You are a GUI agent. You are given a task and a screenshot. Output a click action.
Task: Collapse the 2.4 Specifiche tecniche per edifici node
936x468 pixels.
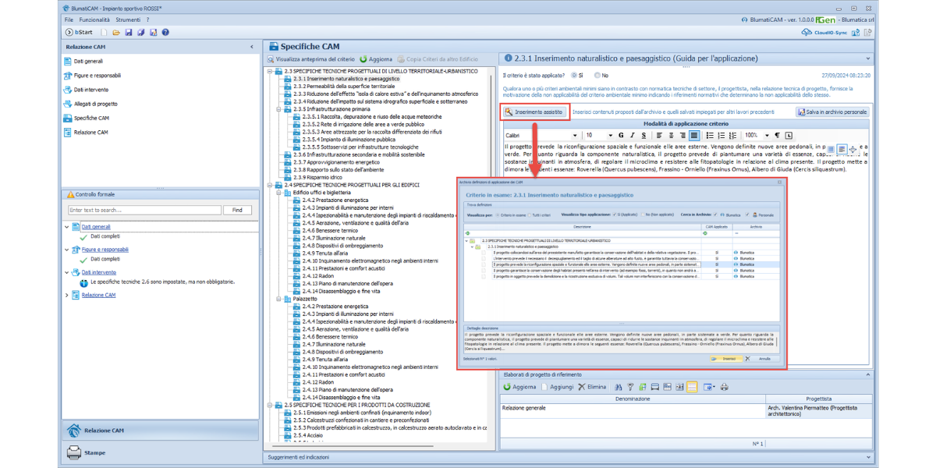(x=270, y=185)
